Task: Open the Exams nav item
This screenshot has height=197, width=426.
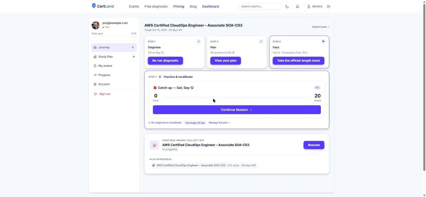Action: click(134, 7)
